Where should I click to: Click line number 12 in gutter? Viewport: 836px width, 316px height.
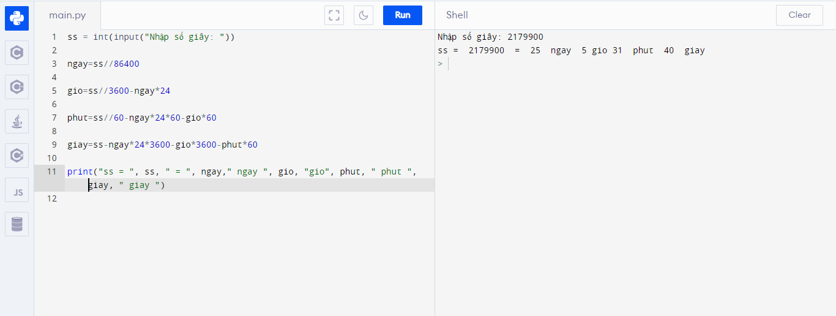click(51, 198)
